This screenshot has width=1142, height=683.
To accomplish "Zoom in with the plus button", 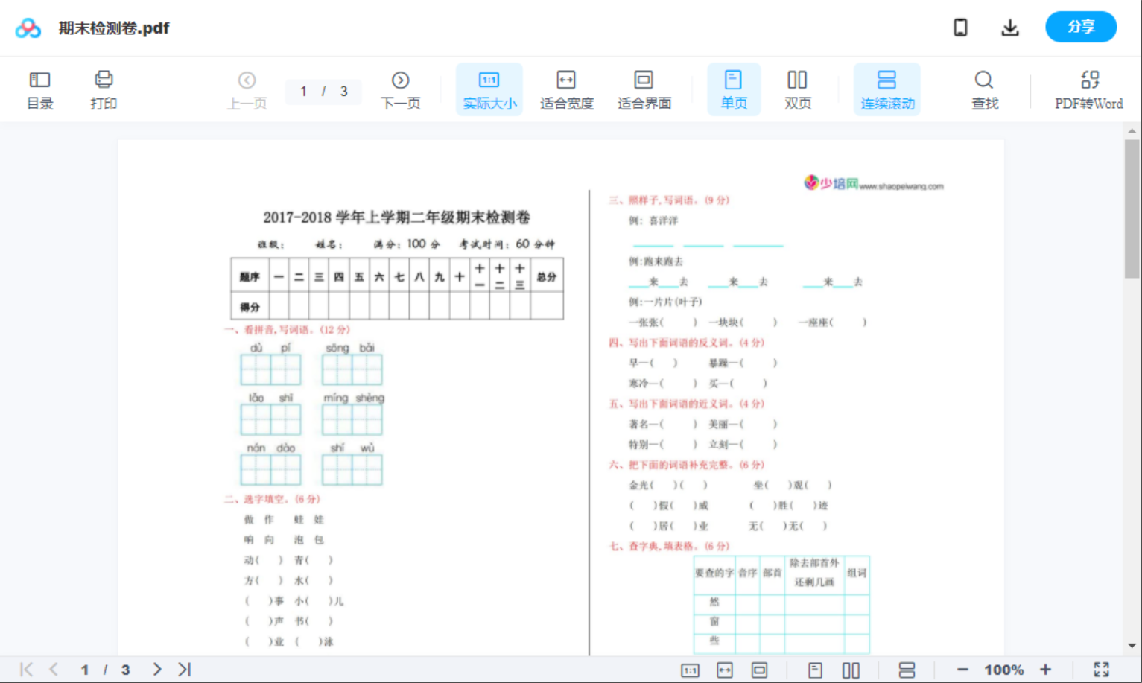I will [1045, 670].
